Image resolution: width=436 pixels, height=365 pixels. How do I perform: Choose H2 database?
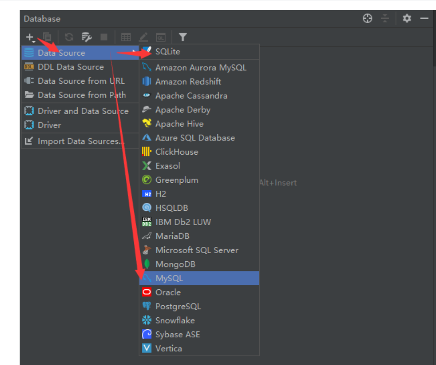199,194
